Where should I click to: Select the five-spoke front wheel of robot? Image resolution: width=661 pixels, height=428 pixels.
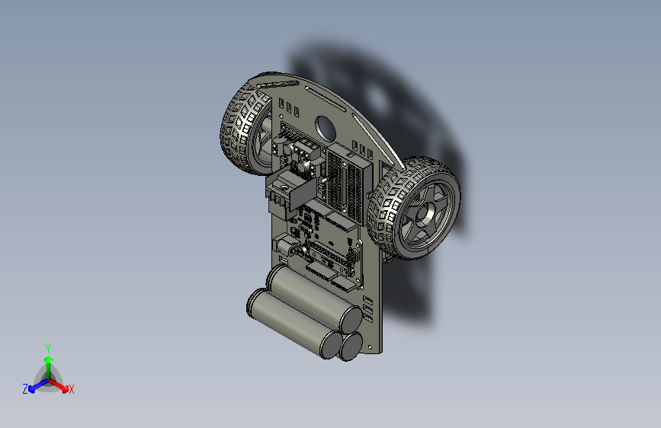point(413,208)
